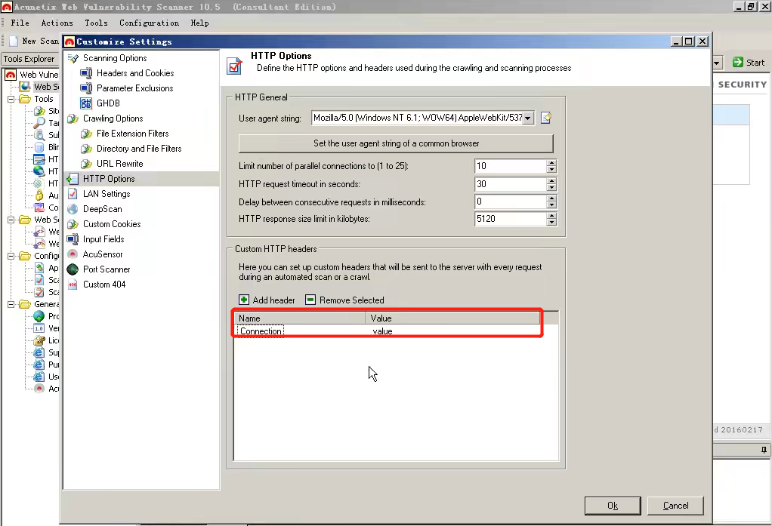Open the File menu

tap(20, 23)
